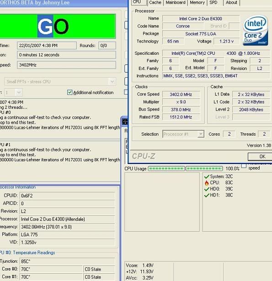Toggle the checkbox beside the speed label
Viewport: 272px width, 281px height.
244,166
